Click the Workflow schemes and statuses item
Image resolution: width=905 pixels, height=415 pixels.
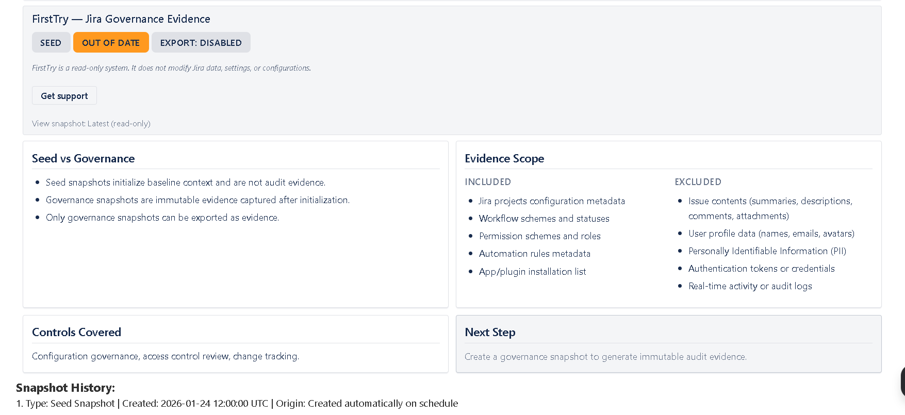544,218
